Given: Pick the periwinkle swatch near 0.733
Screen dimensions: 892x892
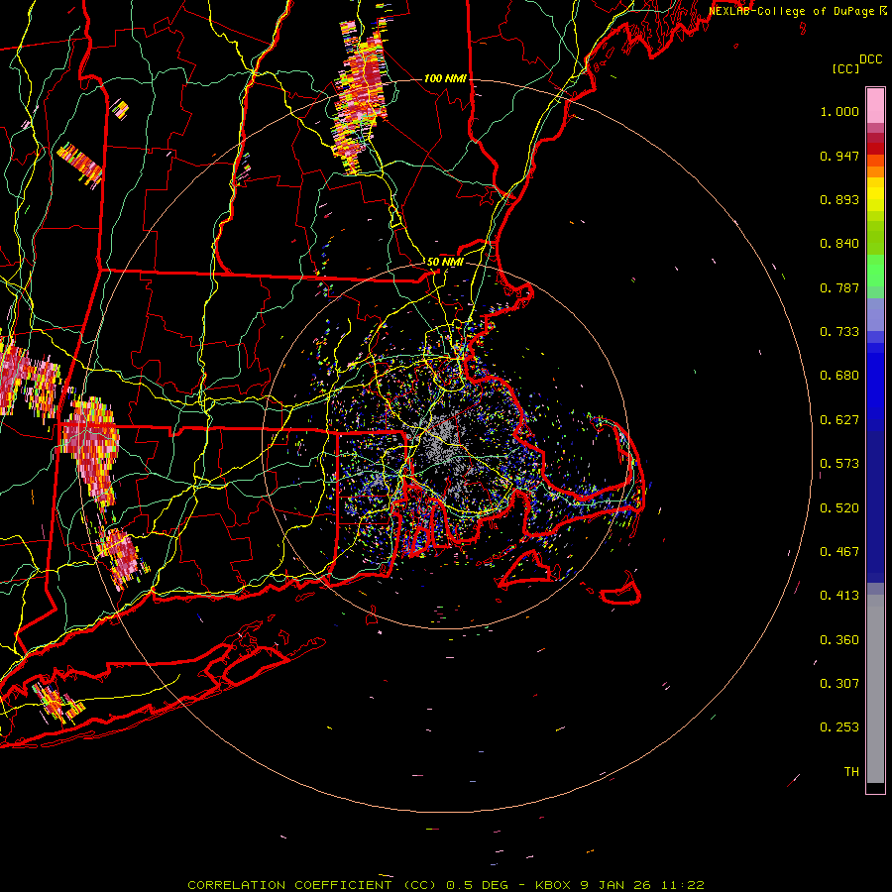Looking at the screenshot, I should click(x=875, y=315).
